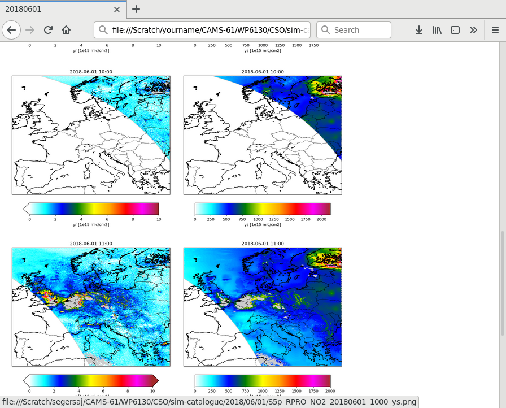Open the Downloads panel
This screenshot has height=408, width=506.
pyautogui.click(x=419, y=30)
